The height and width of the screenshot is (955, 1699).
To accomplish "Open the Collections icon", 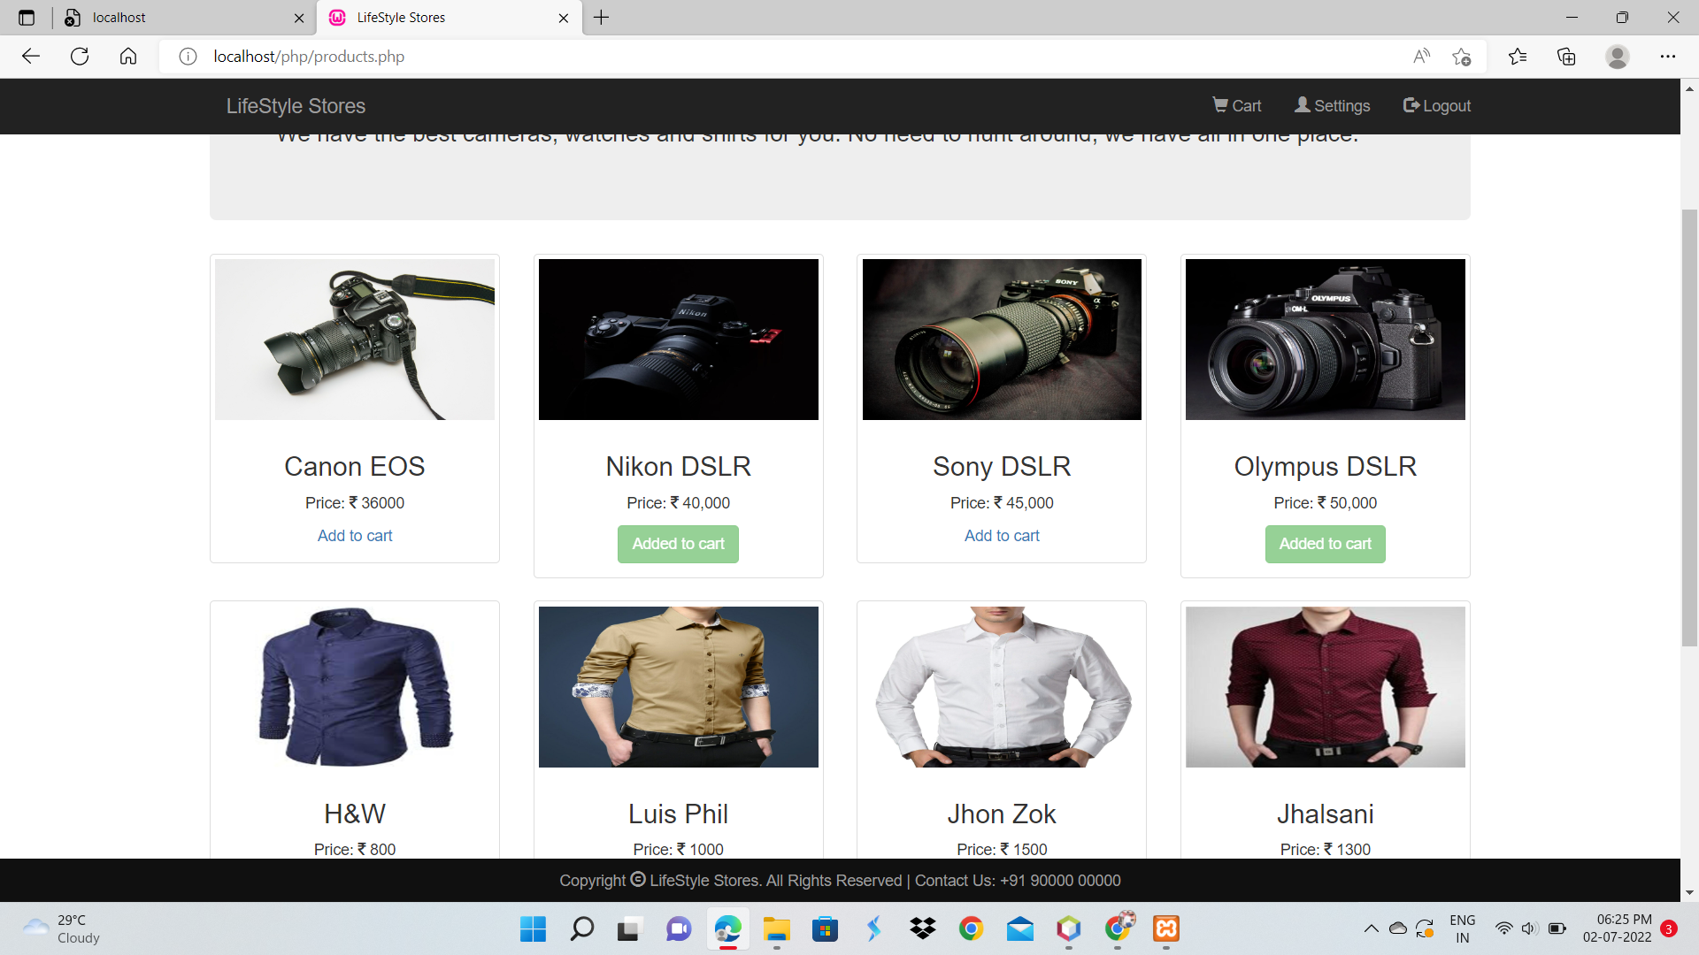I will 1566,57.
